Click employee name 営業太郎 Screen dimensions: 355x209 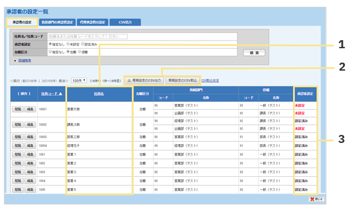tap(73, 109)
